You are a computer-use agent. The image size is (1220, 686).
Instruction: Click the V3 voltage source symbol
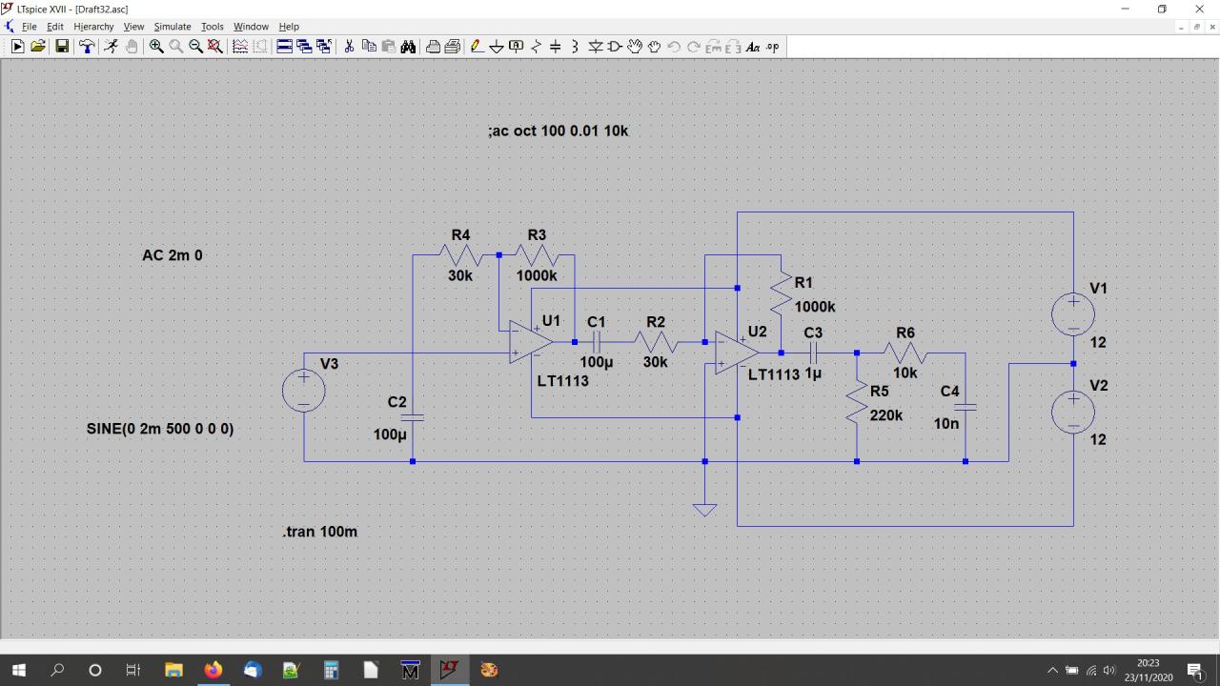click(x=304, y=392)
